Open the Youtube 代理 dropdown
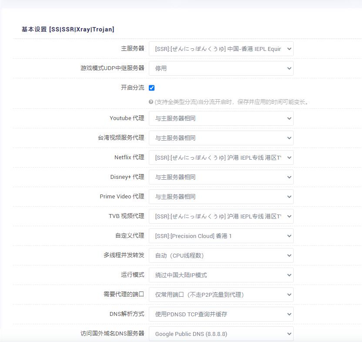362x342 pixels. pyautogui.click(x=221, y=118)
